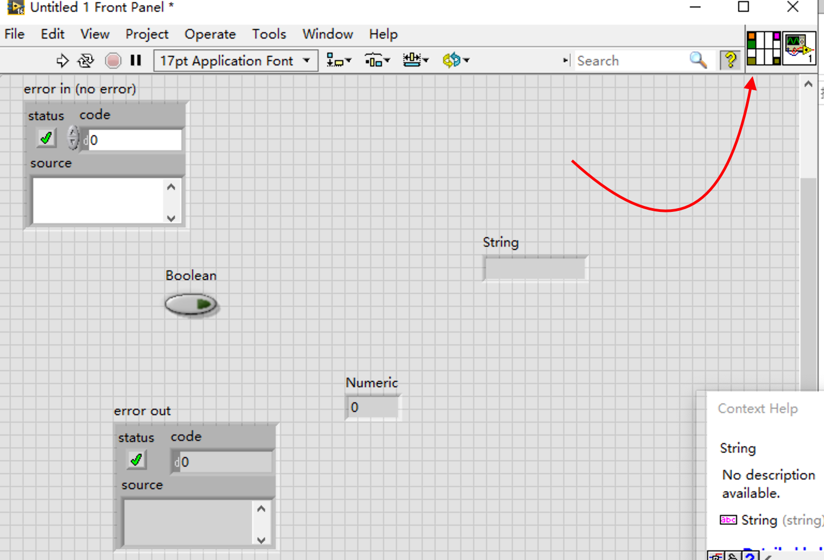This screenshot has width=824, height=560.
Task: Click the Abort Execution icon
Action: coord(113,60)
